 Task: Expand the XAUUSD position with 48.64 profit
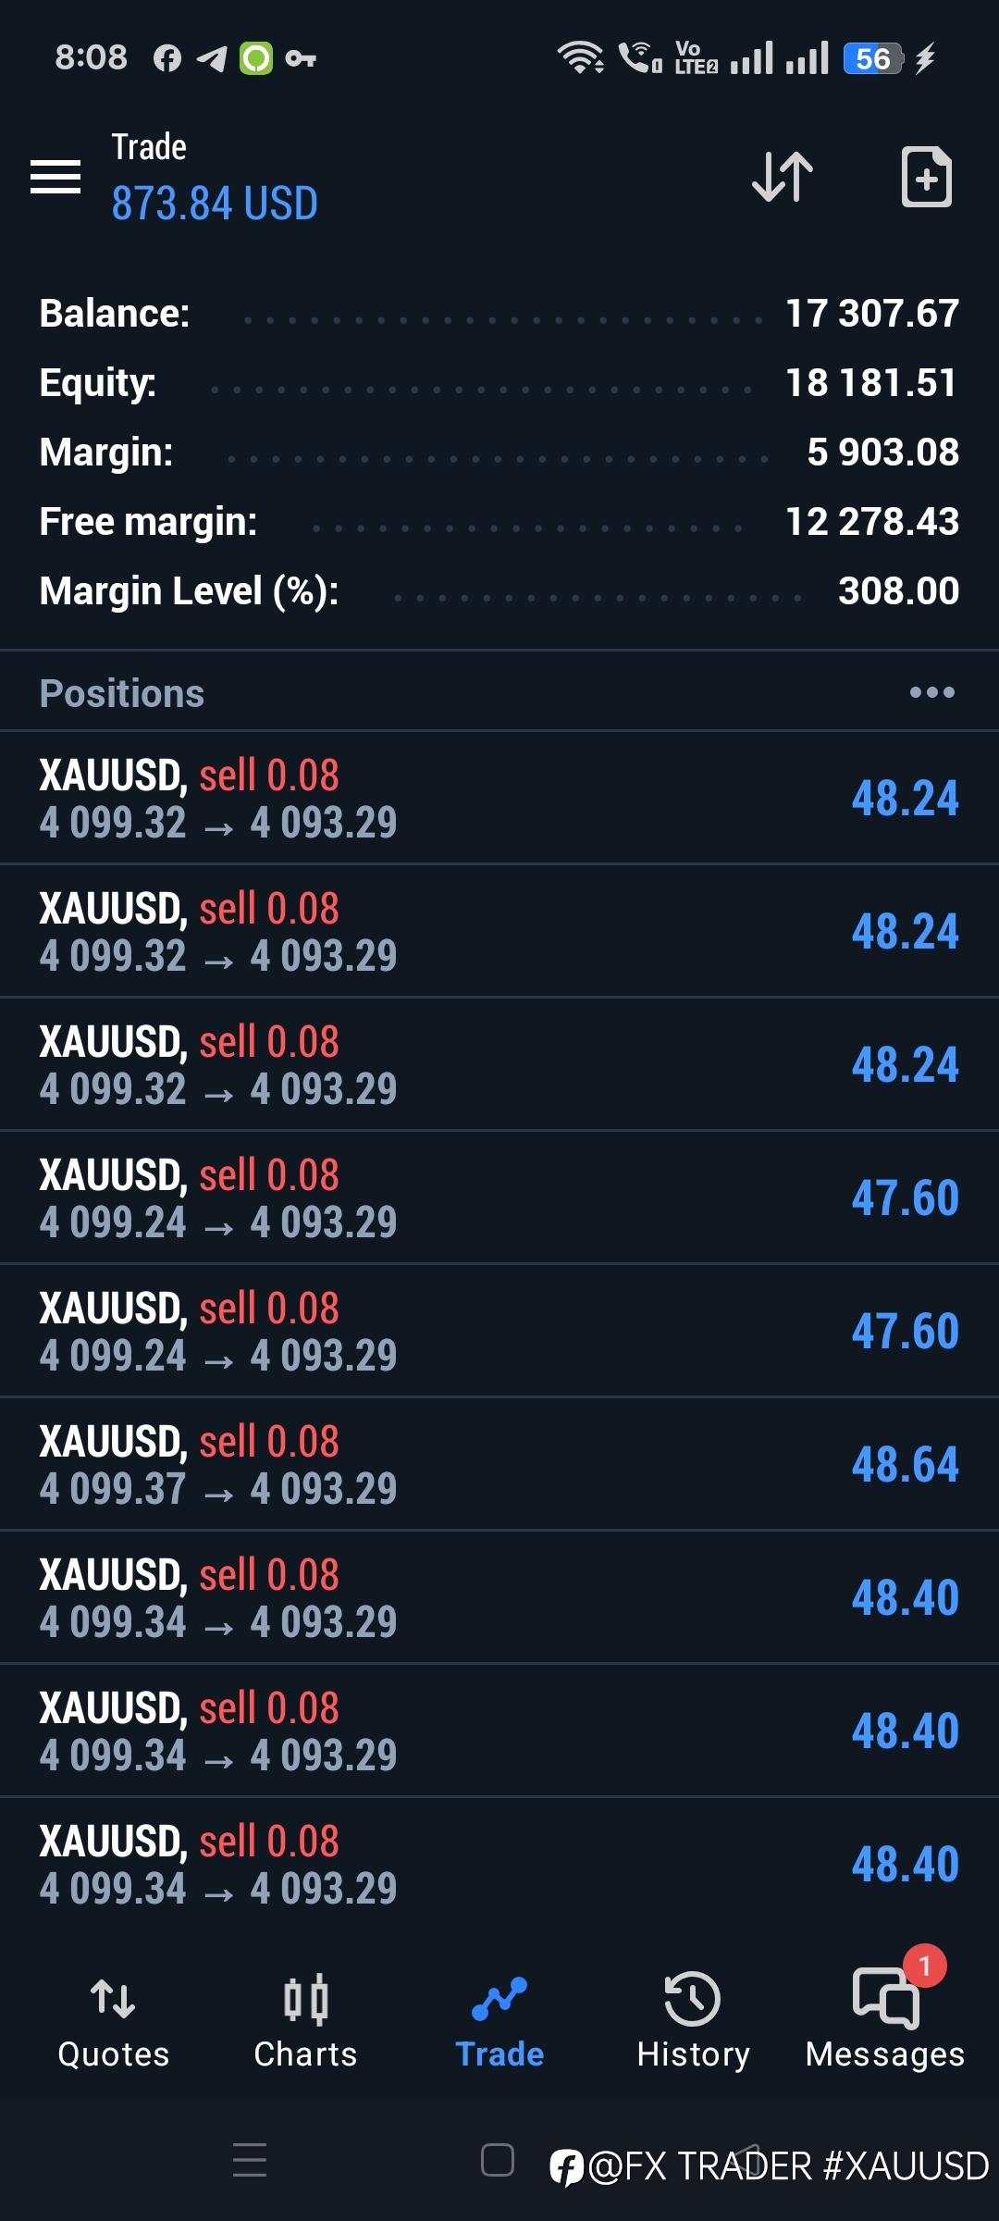coord(499,1464)
